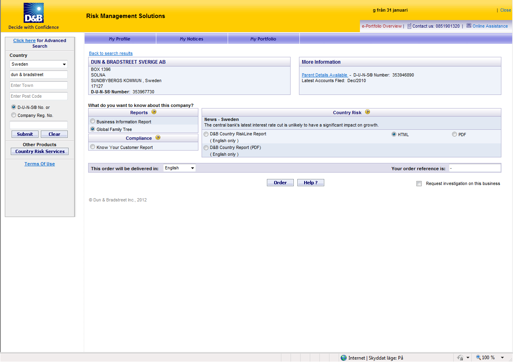
Task: Choose Business Information Report
Action: 93,121
